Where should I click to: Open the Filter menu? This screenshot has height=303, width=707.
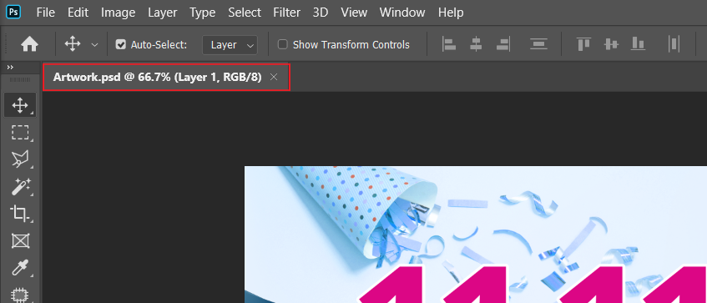287,13
